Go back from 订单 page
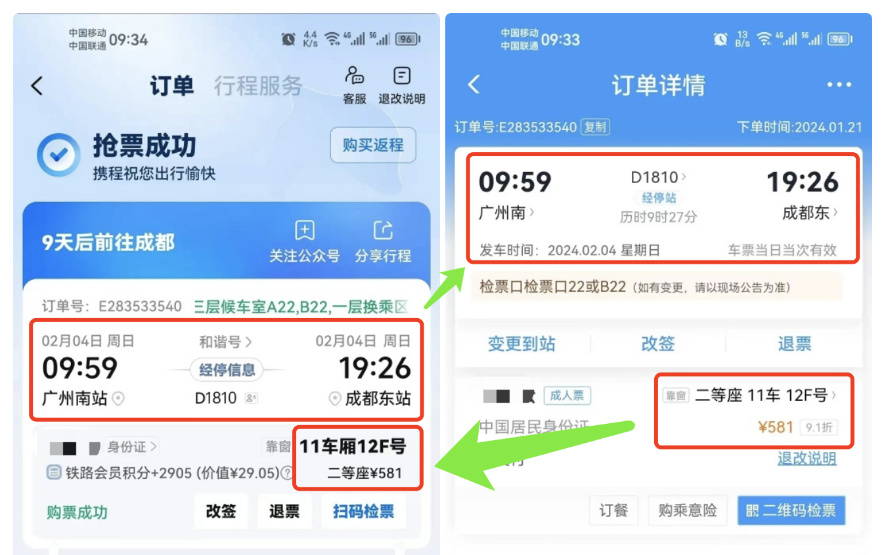The width and height of the screenshot is (884, 555). (37, 86)
